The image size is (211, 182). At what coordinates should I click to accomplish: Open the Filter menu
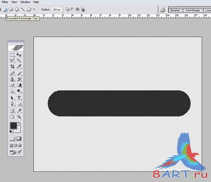pos(5,2)
